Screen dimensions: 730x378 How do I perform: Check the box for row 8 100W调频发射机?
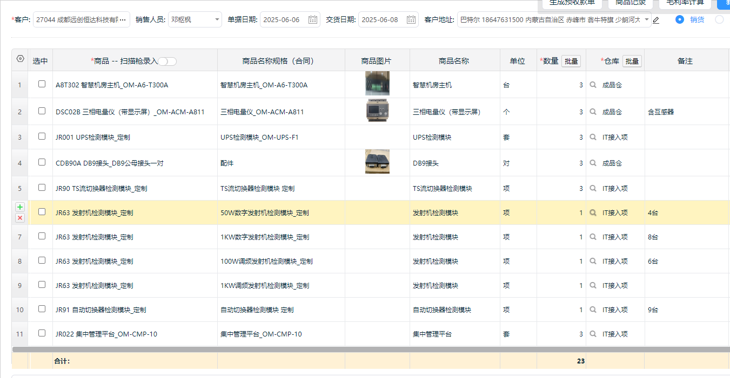[42, 260]
